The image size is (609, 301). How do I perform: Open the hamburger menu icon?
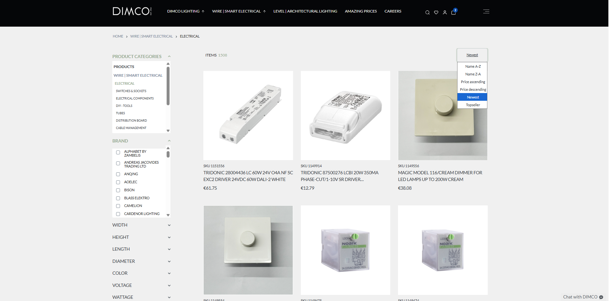click(x=486, y=12)
